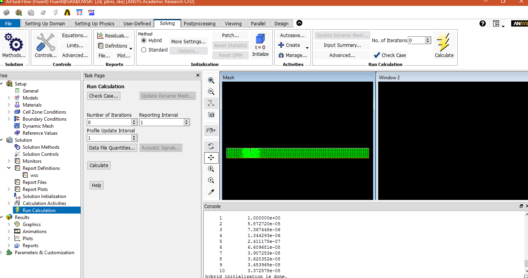Screen dimensions: 528x278
Task: Expand the Calculation Activities node
Action: (x=9, y=203)
